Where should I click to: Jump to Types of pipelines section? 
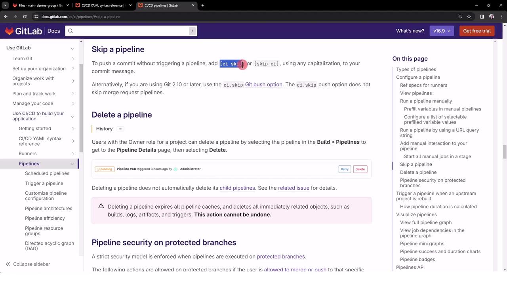416,69
